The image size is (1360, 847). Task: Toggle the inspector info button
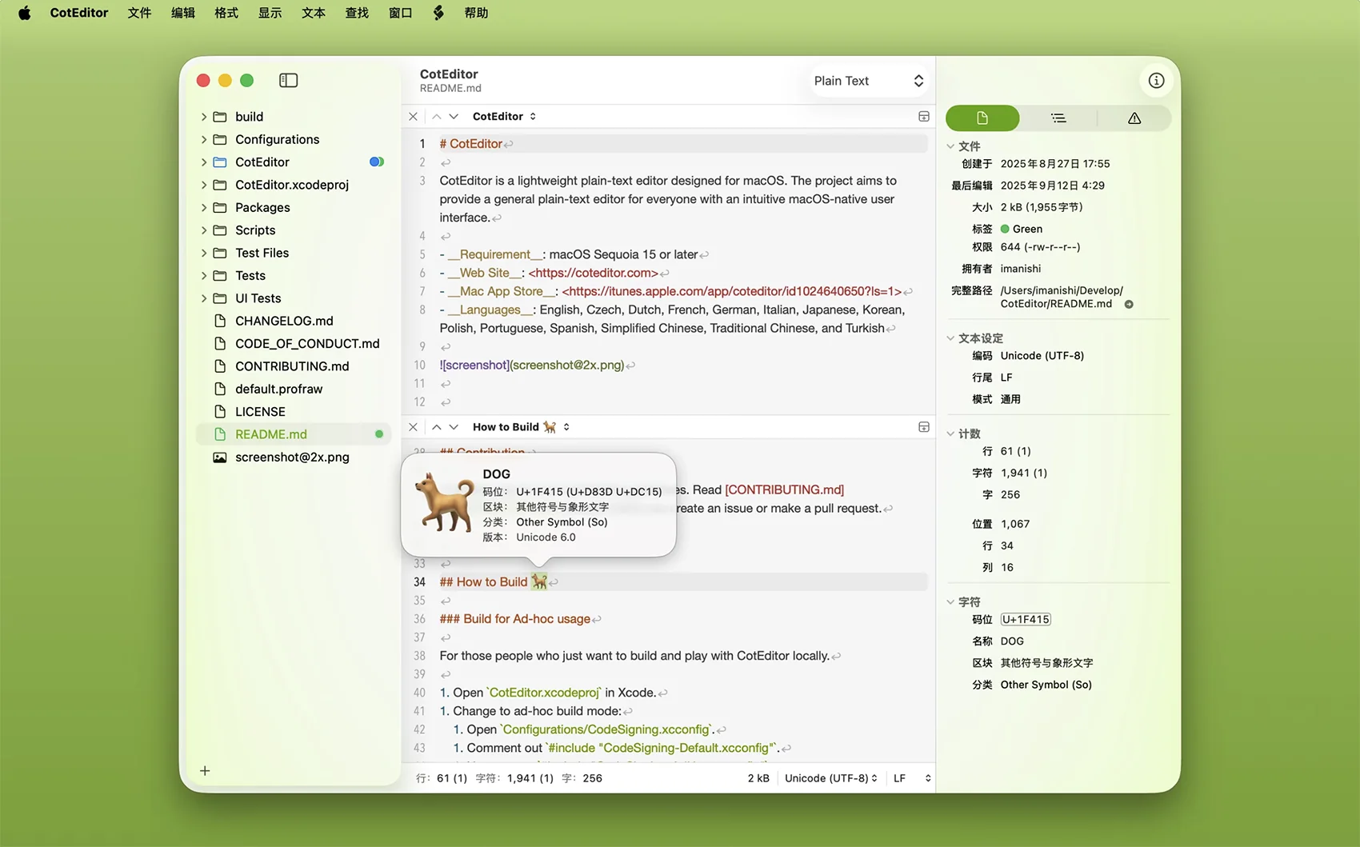point(1156,81)
